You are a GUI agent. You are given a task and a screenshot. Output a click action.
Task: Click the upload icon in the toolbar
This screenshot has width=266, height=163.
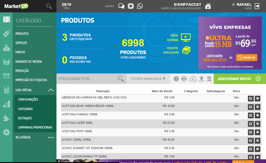(201, 78)
